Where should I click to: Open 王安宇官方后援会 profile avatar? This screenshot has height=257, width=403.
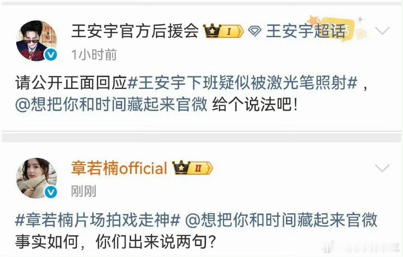tap(37, 41)
